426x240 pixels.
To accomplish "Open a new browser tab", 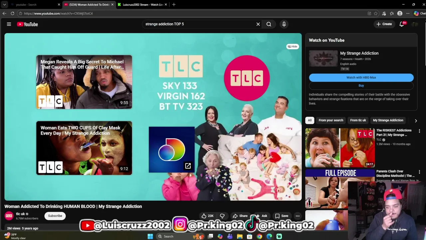I will [174, 5].
